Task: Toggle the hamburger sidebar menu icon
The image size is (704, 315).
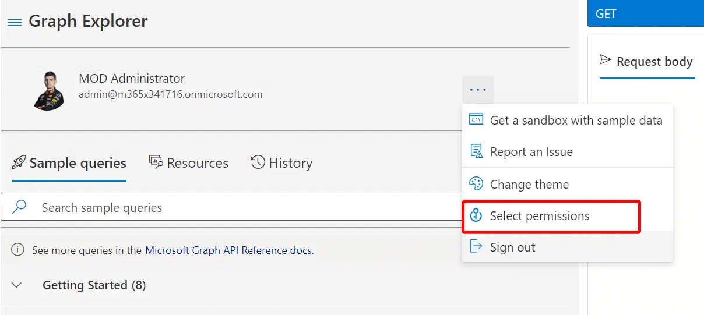Action: 15,22
